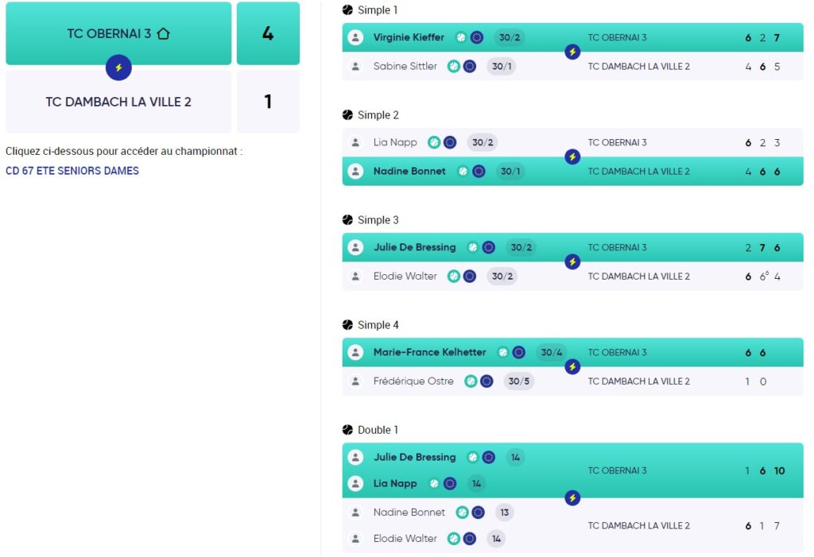The image size is (814, 557).
Task: Click the home icon beside TC OBERNAI 3
Action: [163, 34]
